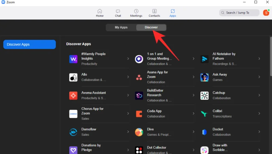Click the vertical scrollbar on the right

[270, 58]
